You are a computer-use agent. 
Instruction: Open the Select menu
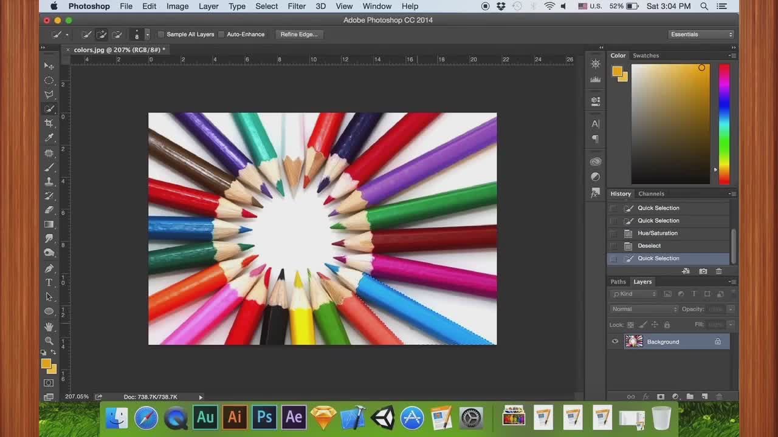coord(266,6)
